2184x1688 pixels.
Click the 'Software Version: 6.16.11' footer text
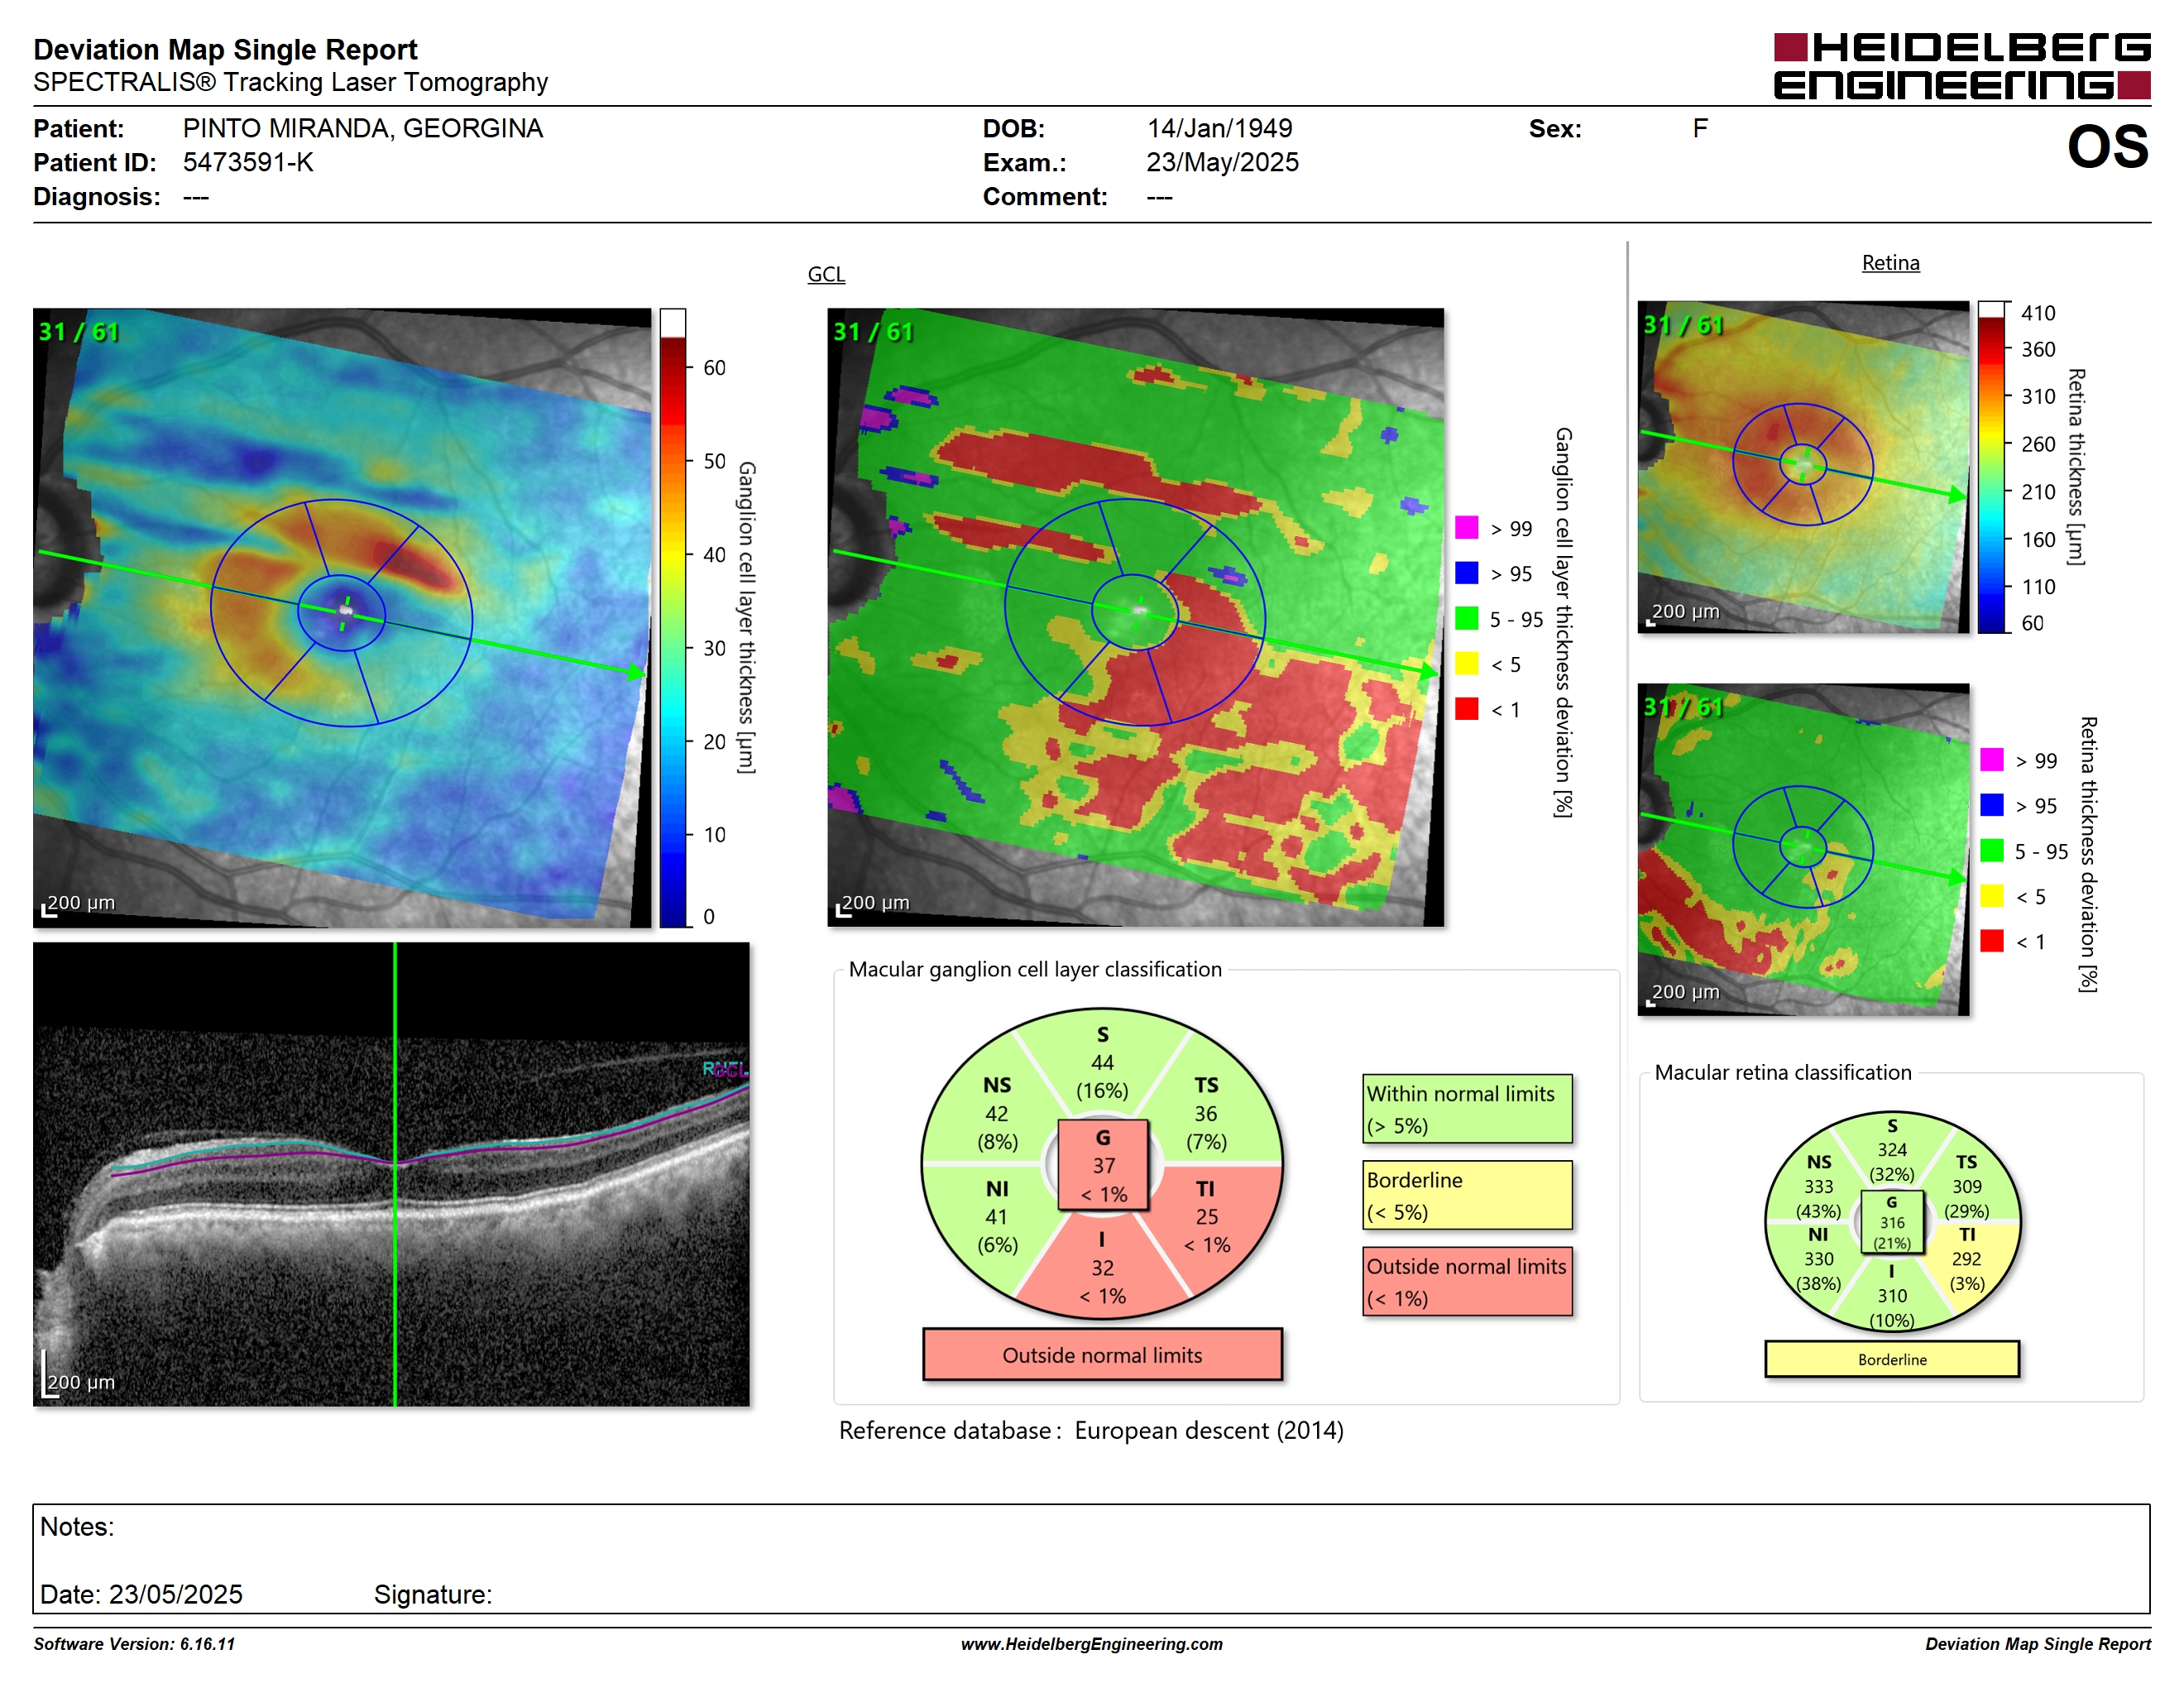tap(134, 1644)
